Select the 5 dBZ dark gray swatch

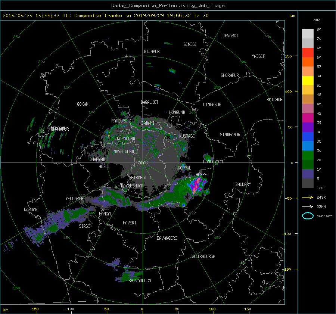click(x=308, y=183)
